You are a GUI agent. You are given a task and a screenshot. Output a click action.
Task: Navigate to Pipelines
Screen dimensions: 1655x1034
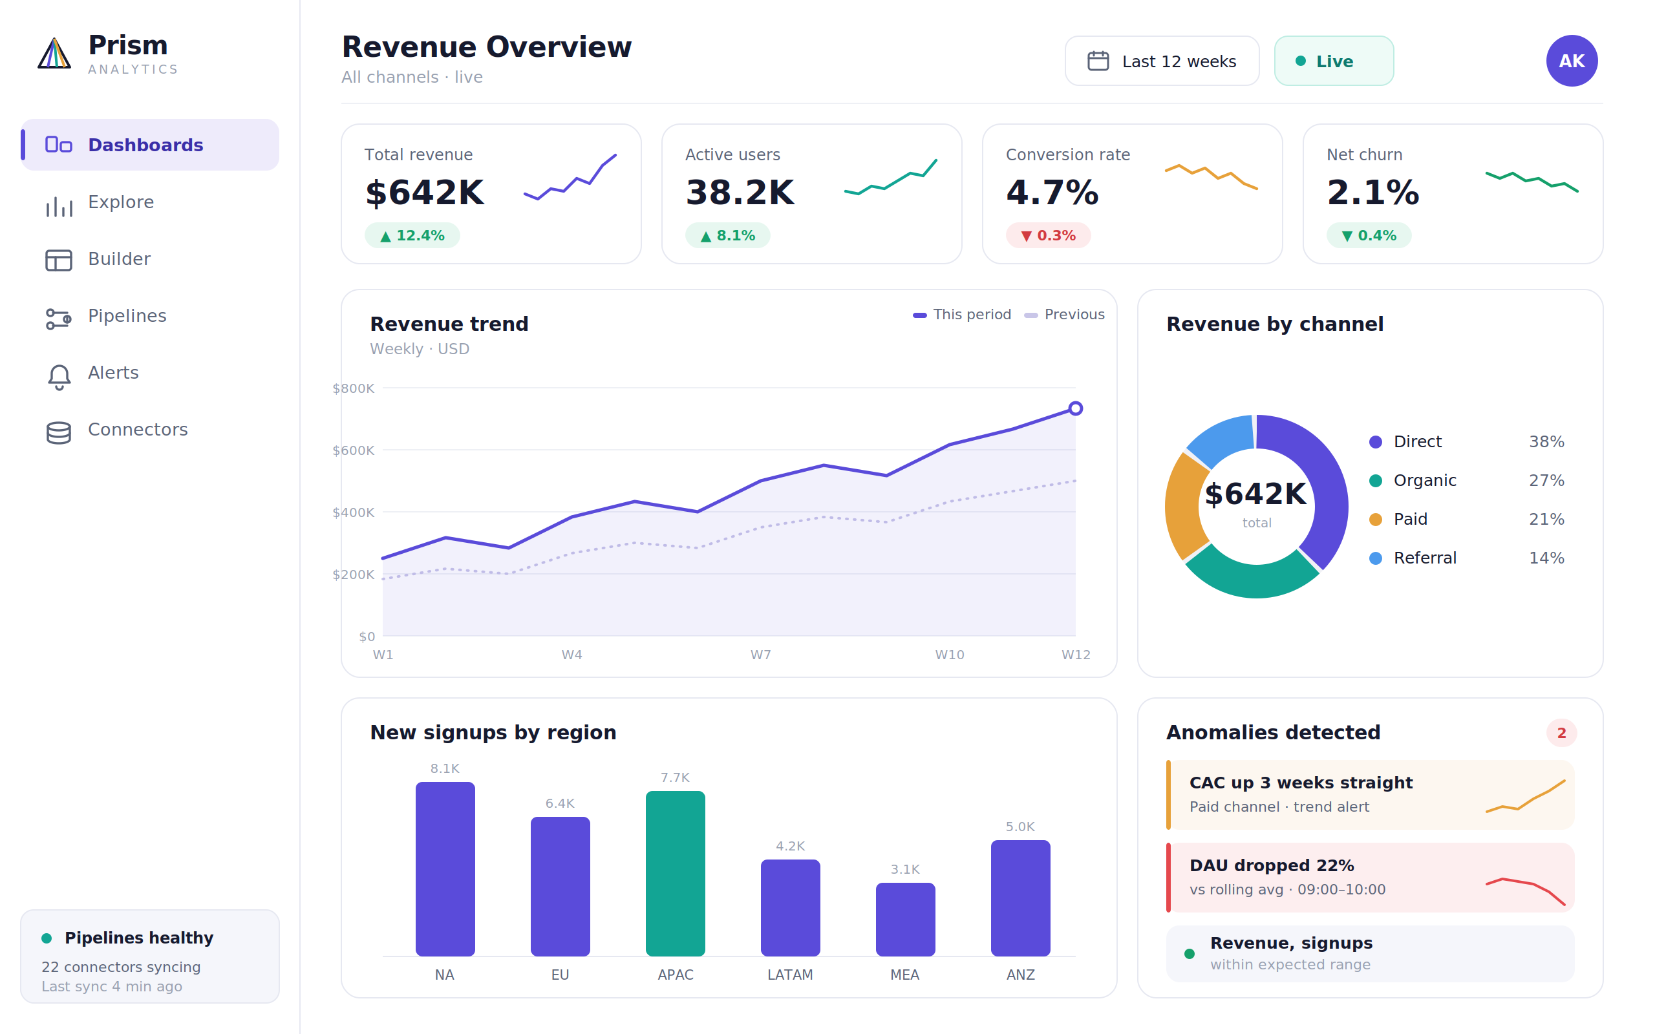tap(150, 315)
